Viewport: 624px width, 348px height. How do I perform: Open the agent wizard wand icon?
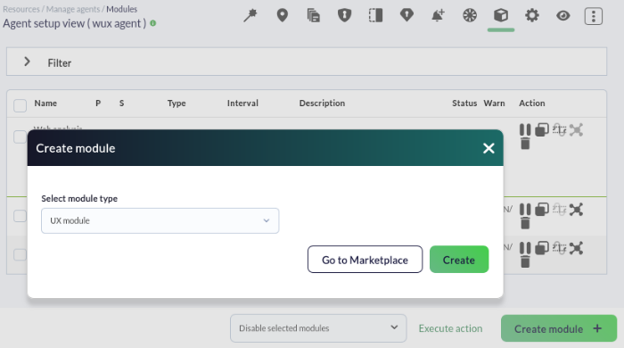250,15
